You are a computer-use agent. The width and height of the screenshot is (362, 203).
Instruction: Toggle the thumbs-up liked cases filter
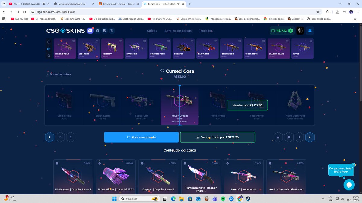(x=49, y=48)
